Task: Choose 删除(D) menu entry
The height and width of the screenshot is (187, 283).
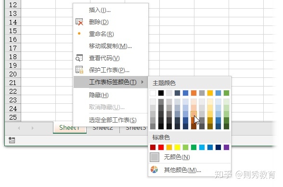Action: [111, 22]
